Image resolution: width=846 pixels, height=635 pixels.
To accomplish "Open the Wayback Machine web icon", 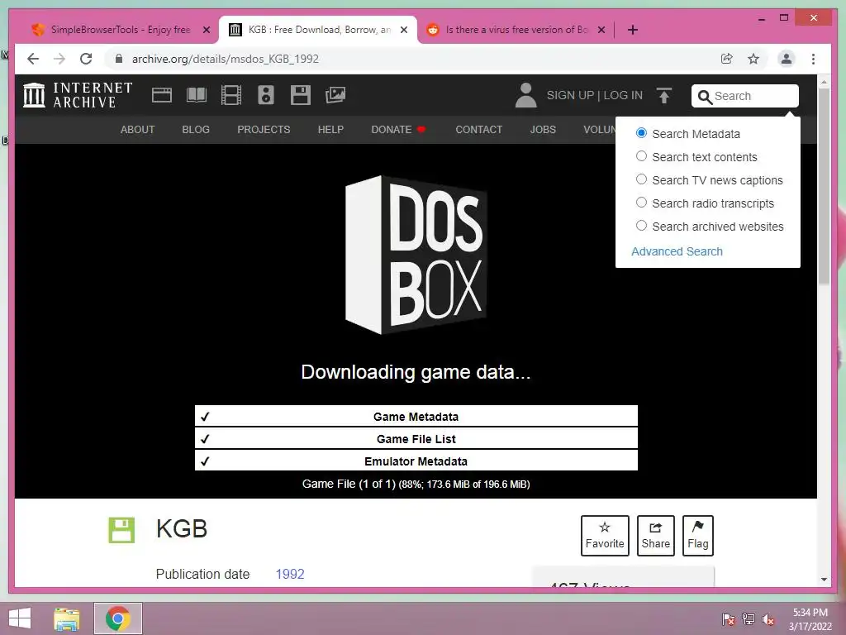I will click(x=162, y=95).
